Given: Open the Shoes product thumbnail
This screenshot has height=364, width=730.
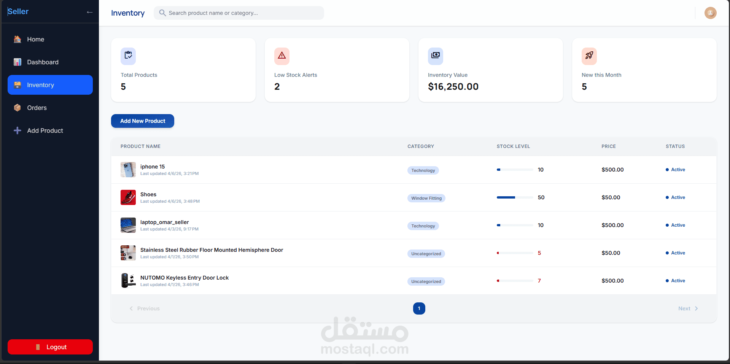Looking at the screenshot, I should point(128,197).
